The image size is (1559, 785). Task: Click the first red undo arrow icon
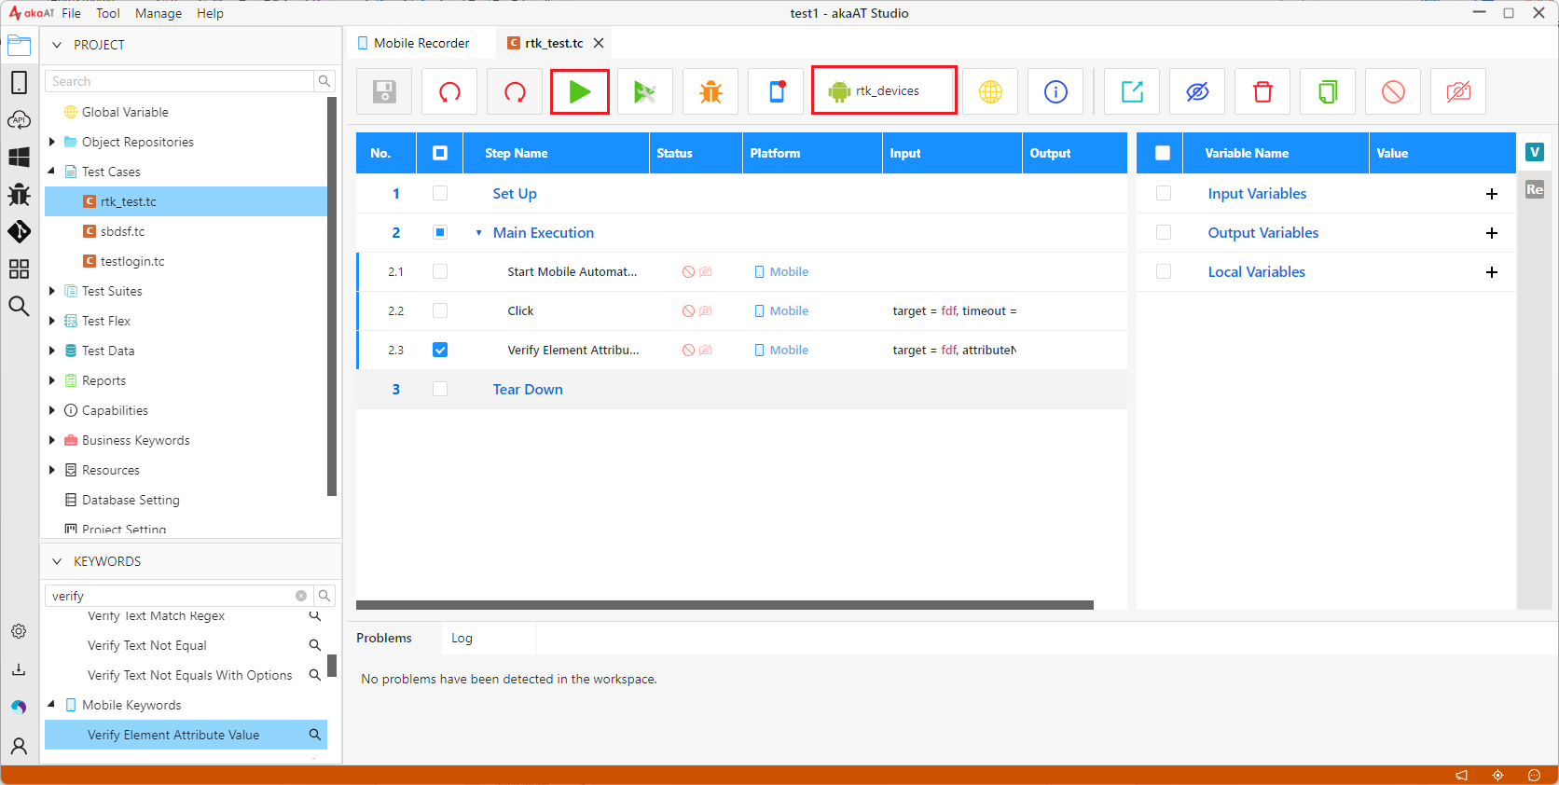449,91
